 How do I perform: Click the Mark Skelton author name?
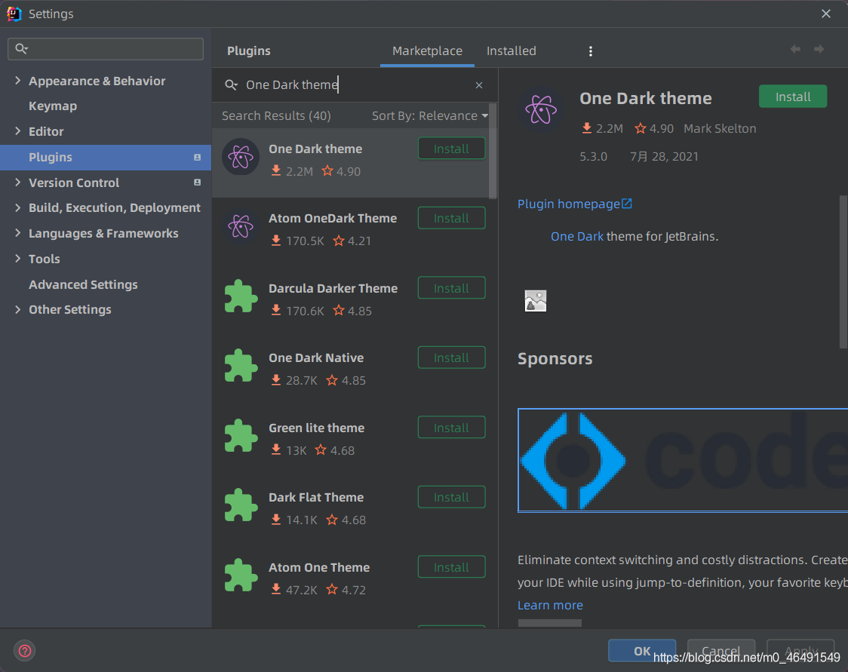click(720, 129)
